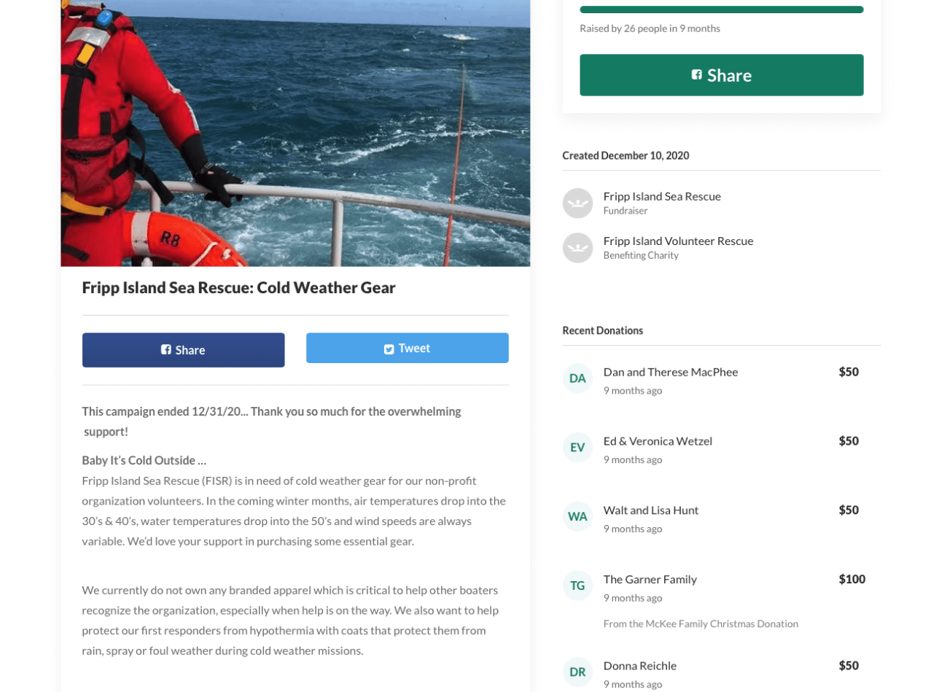Click the Tweet button
Viewport: 931px width, 692px height.
[407, 348]
